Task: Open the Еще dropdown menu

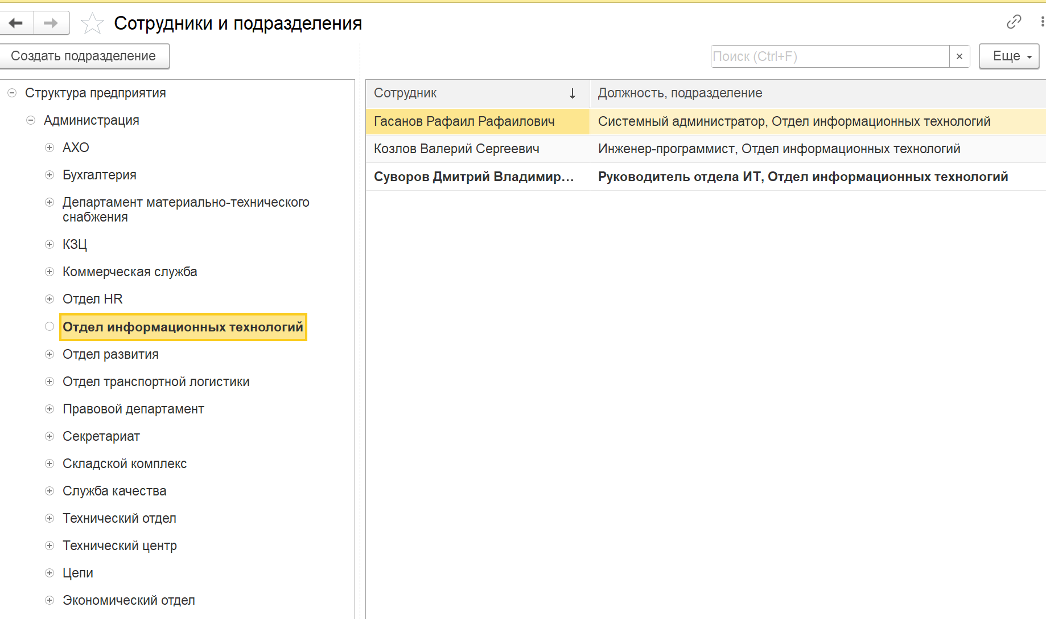Action: (x=1009, y=56)
